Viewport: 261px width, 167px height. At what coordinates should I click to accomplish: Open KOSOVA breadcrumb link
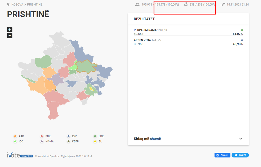pyautogui.click(x=17, y=5)
